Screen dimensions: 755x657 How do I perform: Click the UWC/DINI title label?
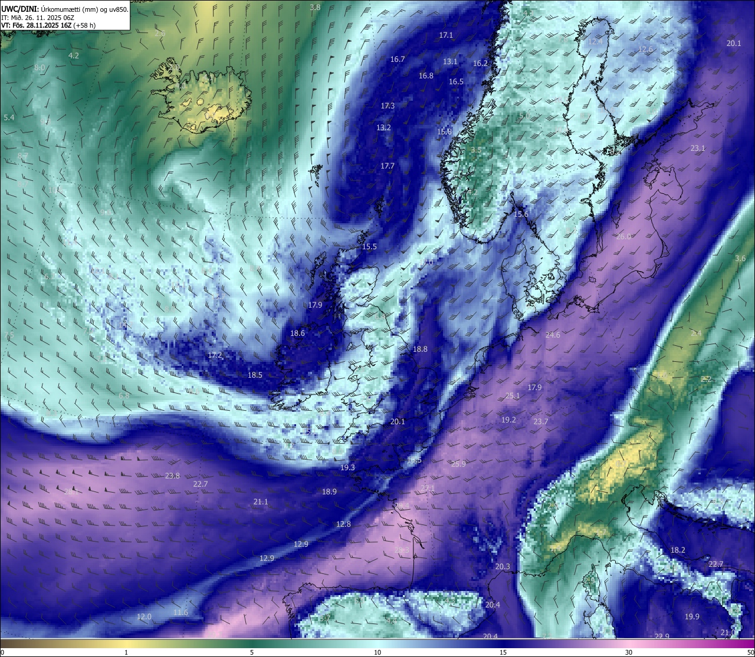(x=20, y=9)
